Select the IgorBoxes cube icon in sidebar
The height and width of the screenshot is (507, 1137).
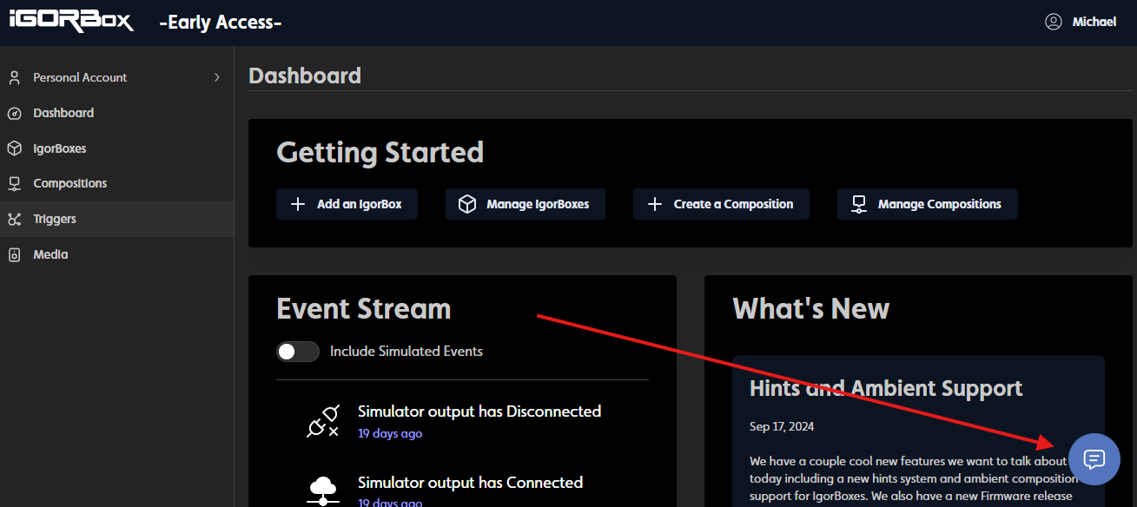(14, 148)
